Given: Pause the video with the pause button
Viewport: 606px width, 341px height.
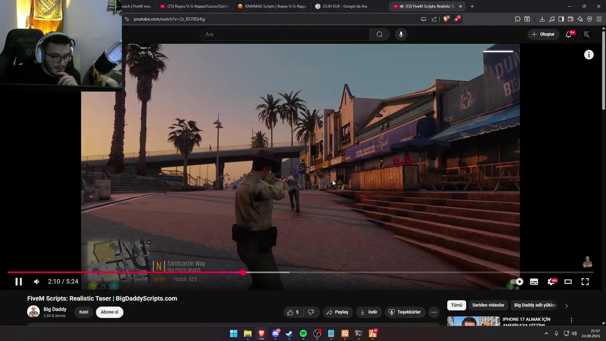Looking at the screenshot, I should [x=18, y=282].
